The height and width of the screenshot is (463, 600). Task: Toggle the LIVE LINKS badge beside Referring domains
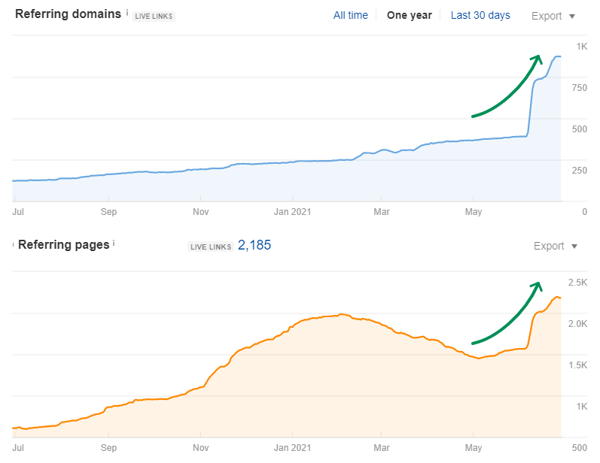coord(154,16)
